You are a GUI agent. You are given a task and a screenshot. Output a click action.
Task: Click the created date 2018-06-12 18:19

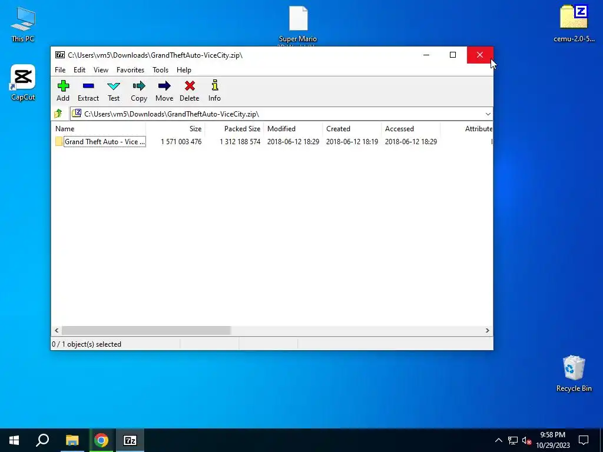point(352,141)
